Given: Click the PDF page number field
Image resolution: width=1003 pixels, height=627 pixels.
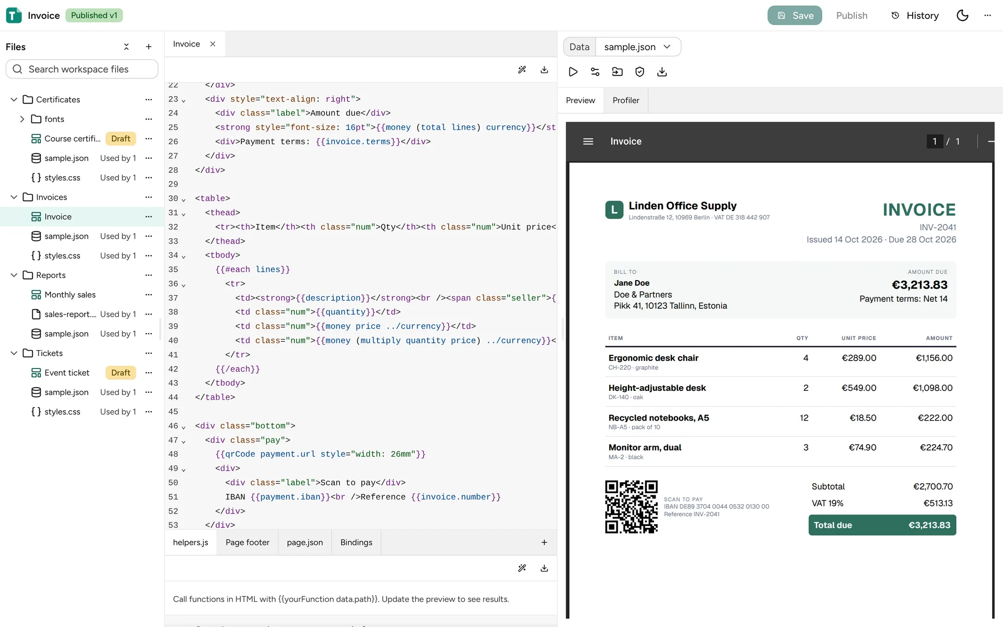Looking at the screenshot, I should [x=935, y=142].
